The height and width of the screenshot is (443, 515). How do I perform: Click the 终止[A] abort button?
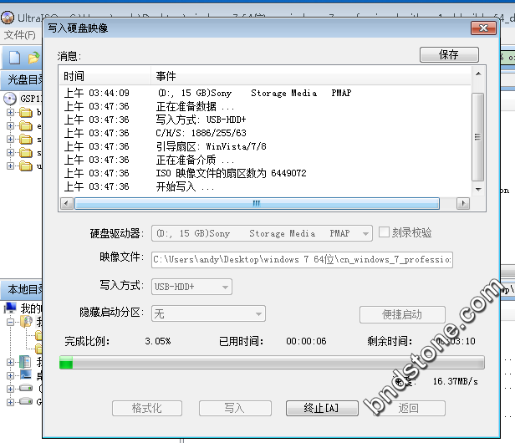coord(322,408)
